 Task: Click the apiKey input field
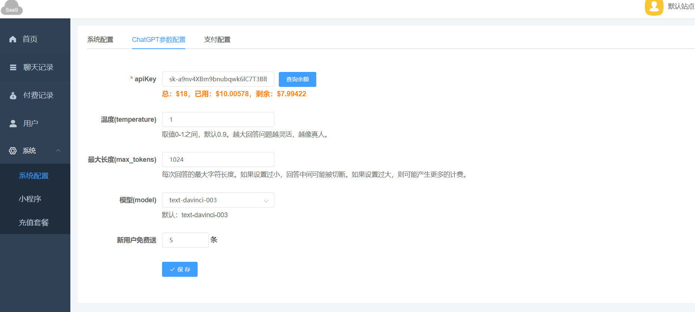click(218, 79)
